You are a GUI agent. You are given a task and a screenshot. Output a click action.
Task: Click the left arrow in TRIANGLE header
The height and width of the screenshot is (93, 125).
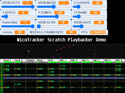click(35, 62)
